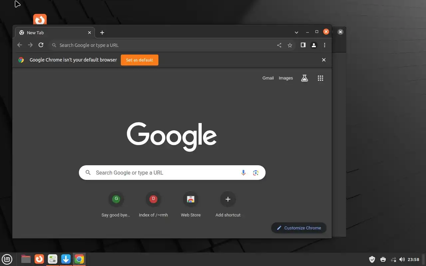
Task: Click the back navigation arrow
Action: click(20, 45)
